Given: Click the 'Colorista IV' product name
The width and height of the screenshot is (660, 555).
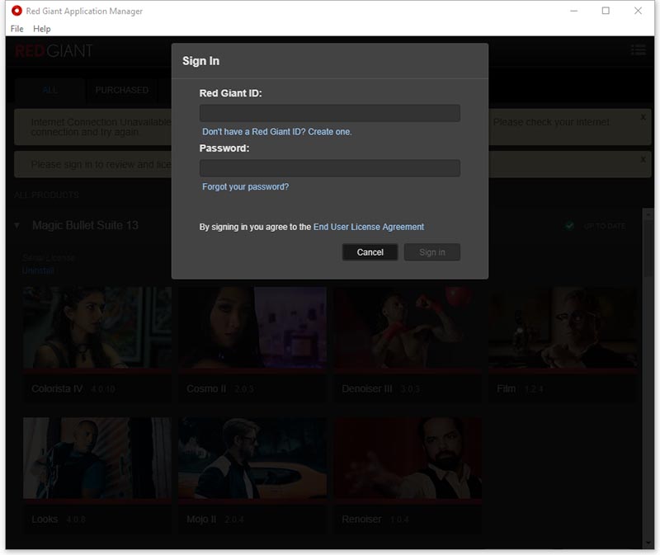Looking at the screenshot, I should point(57,388).
